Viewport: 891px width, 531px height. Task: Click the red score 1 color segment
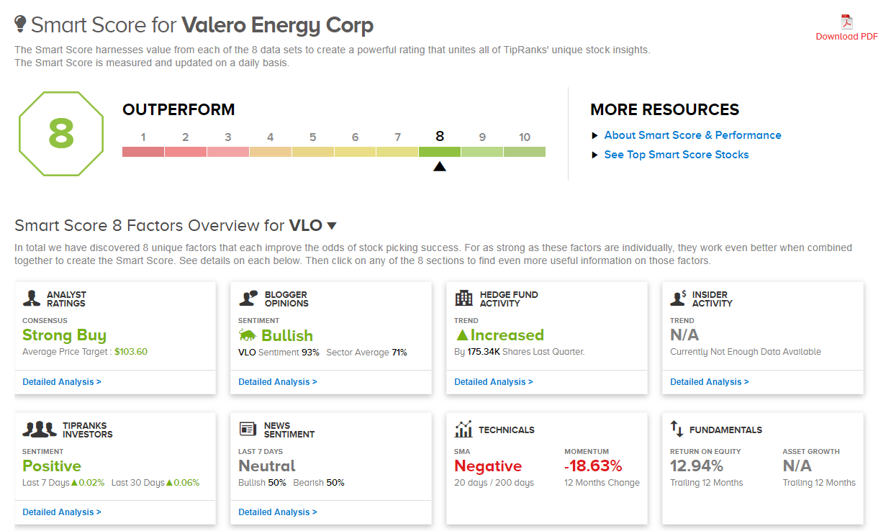coord(143,152)
